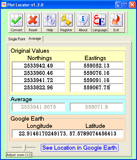Screen dimensions: 137x160
Task: Focus Eastings field with 559091.16
Action: [x=96, y=80]
